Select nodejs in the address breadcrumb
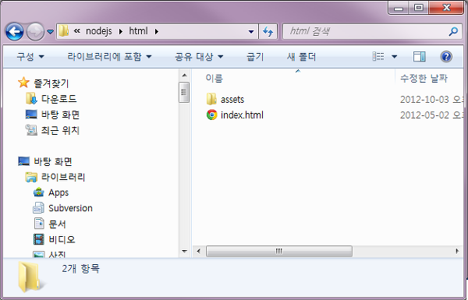The width and height of the screenshot is (468, 300). tap(99, 31)
